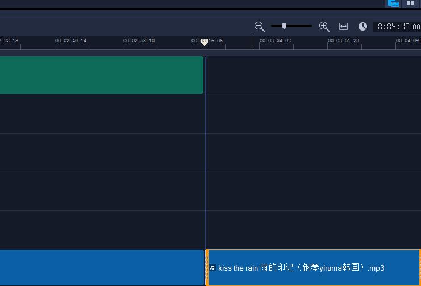Click the zoom slider track right of the handle
Viewport: 421px width, 286px height.
click(x=299, y=26)
